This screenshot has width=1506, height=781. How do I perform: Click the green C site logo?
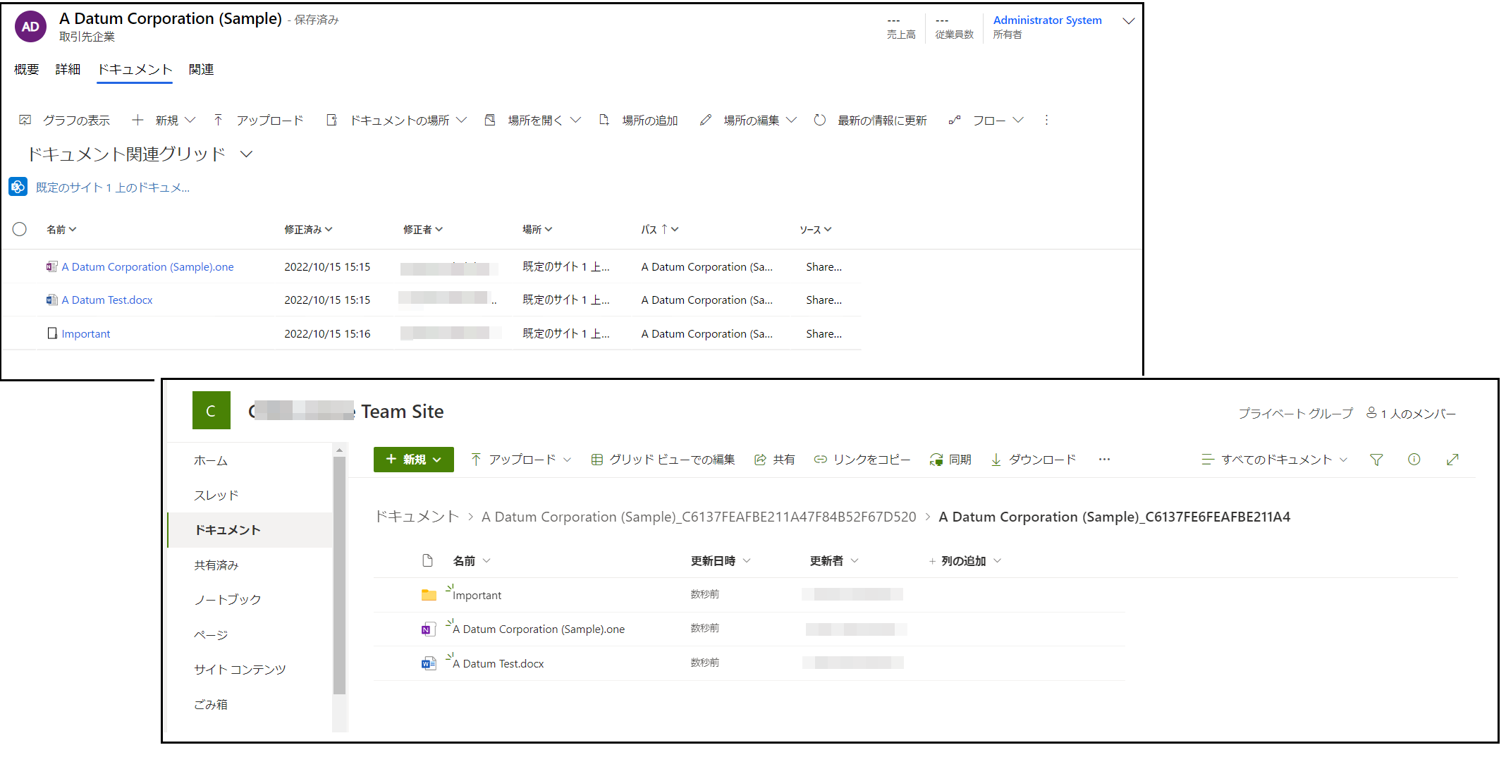(211, 410)
